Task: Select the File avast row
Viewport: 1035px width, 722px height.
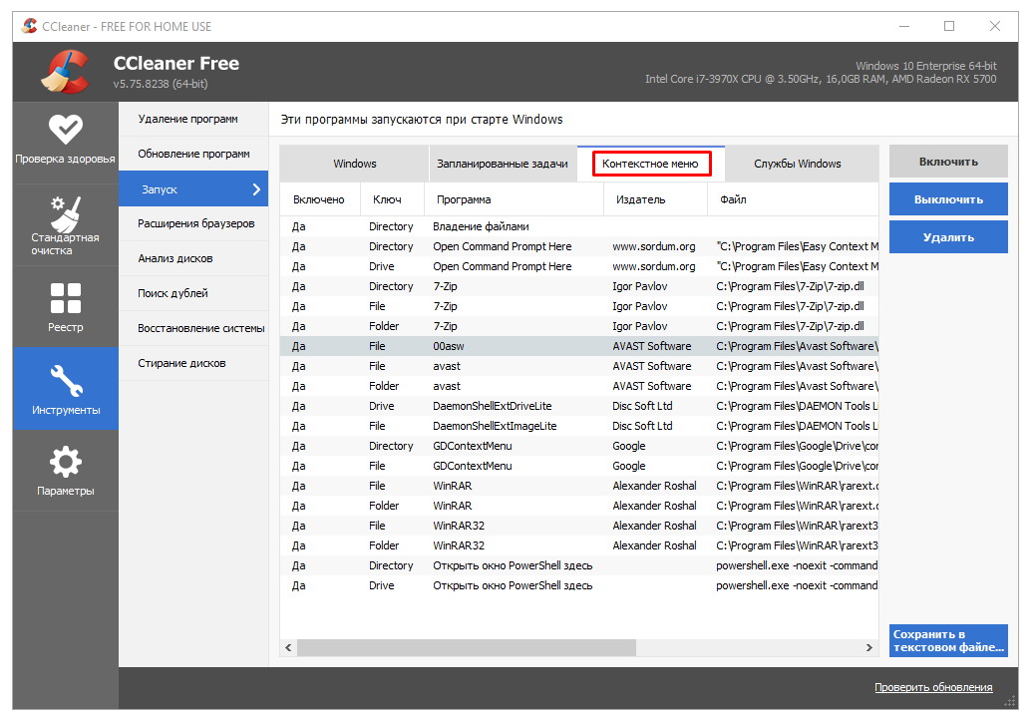Action: click(579, 366)
